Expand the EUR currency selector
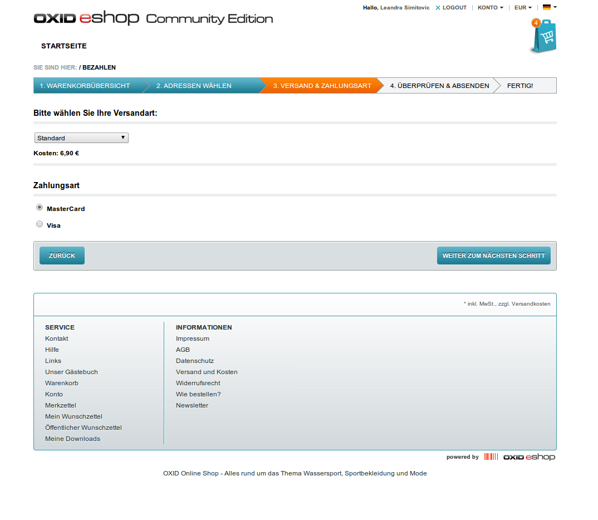Viewport: 598px width, 520px height. click(522, 8)
